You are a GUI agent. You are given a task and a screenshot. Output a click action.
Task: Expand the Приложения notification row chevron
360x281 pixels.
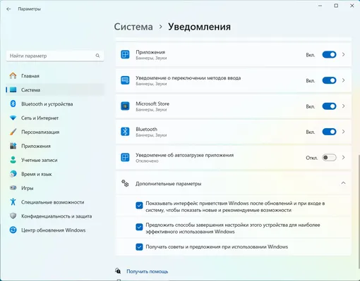click(x=343, y=54)
